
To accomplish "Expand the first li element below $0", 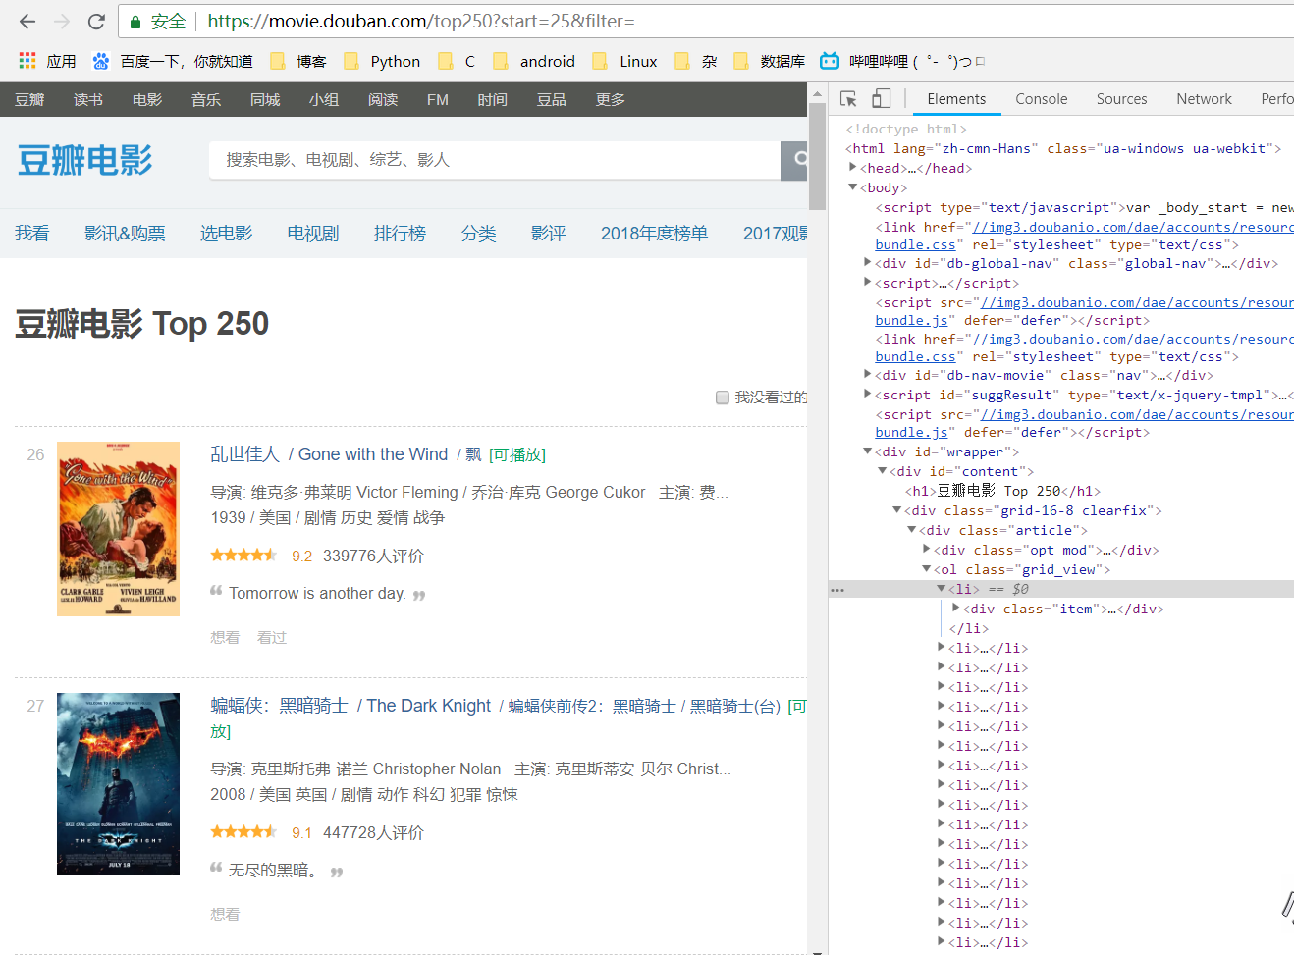I will coord(941,648).
